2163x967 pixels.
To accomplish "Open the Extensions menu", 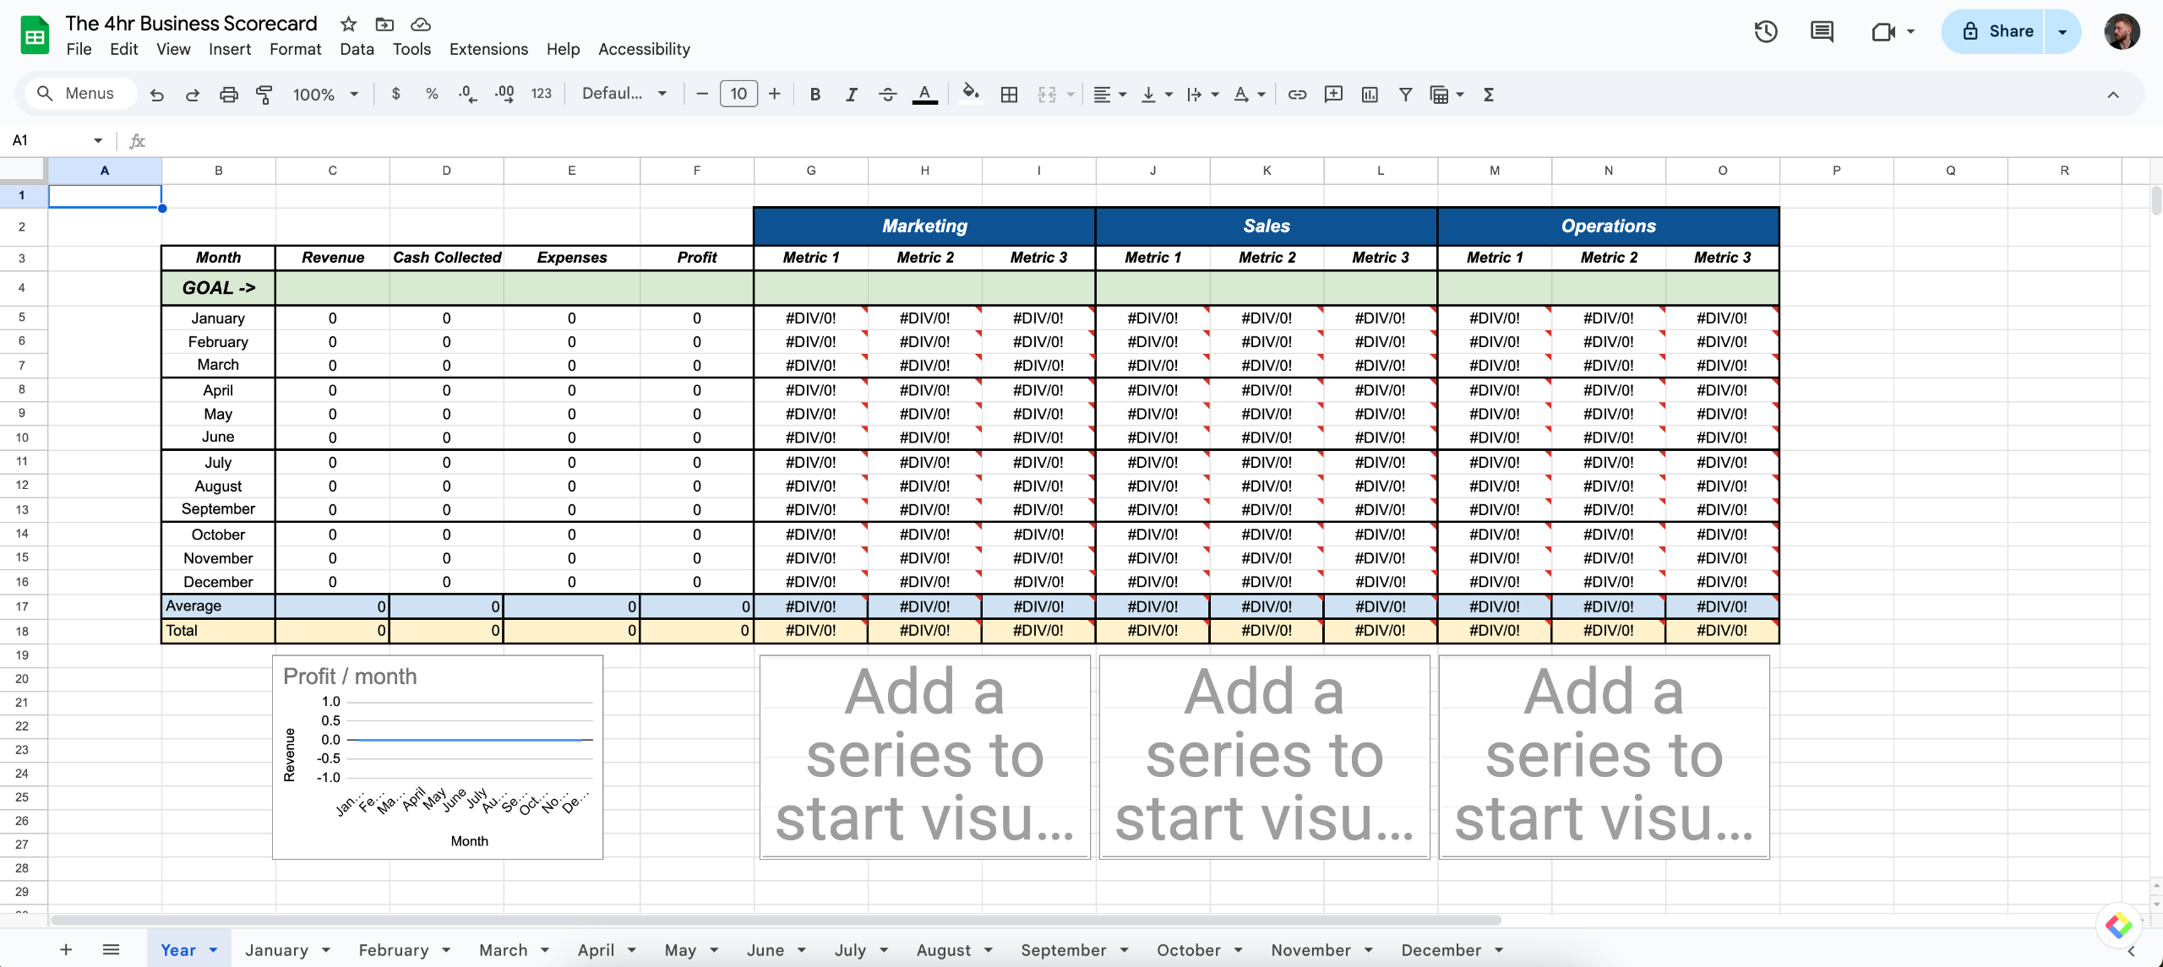I will point(488,49).
